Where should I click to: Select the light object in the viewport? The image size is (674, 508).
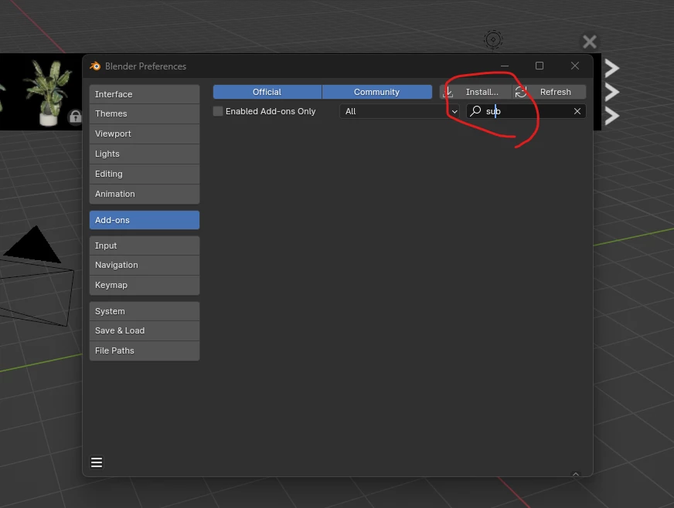(x=493, y=39)
